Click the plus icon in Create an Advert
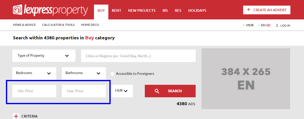304x119 pixels. point(249,10)
